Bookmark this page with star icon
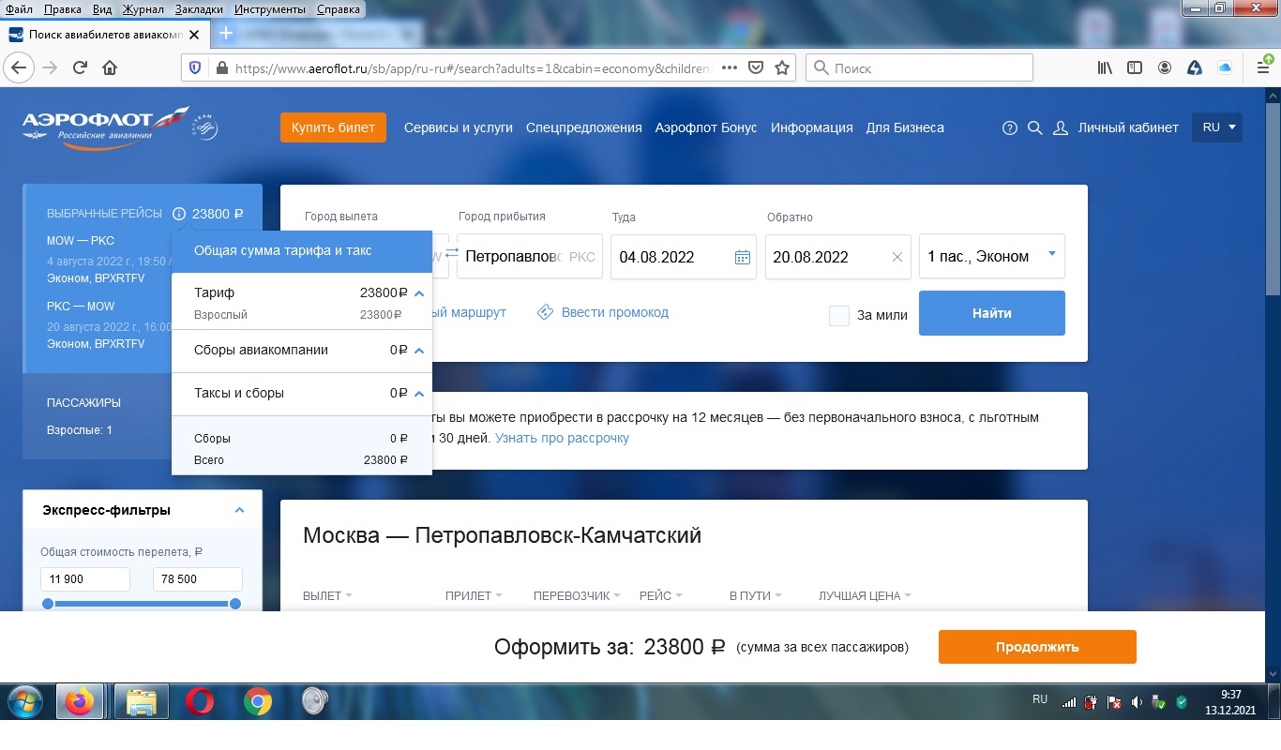Viewport: 1281px width, 750px height. (x=782, y=67)
